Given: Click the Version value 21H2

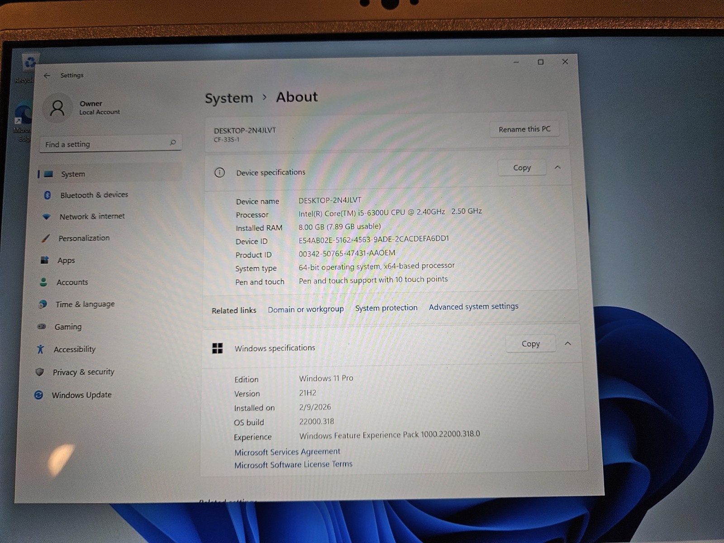Looking at the screenshot, I should pos(308,393).
